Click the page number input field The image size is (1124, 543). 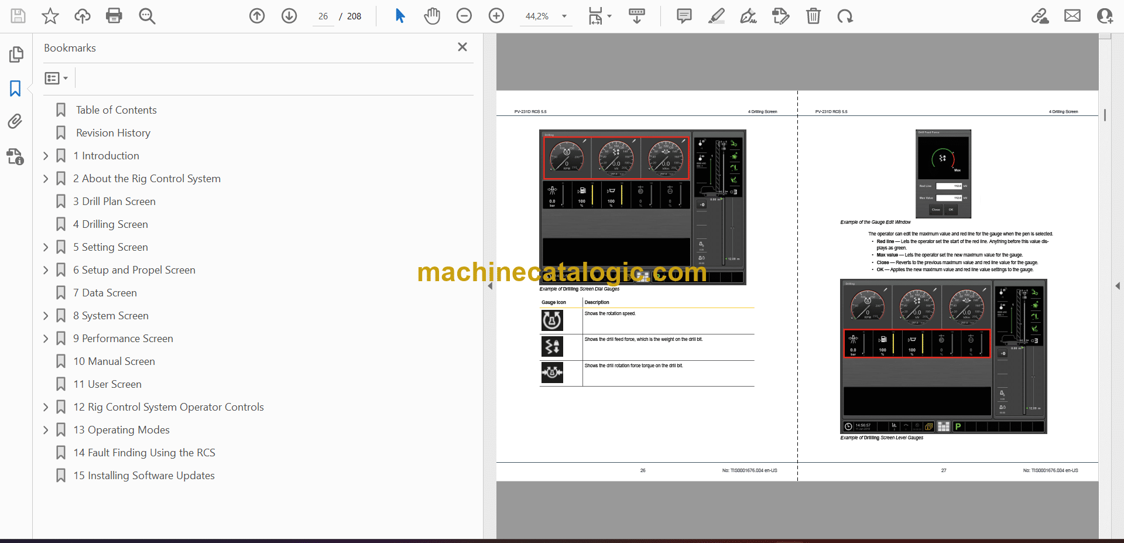(323, 16)
